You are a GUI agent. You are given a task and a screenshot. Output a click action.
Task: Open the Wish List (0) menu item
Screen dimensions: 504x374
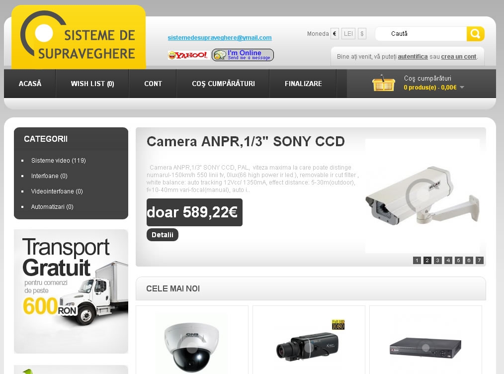[x=92, y=84]
